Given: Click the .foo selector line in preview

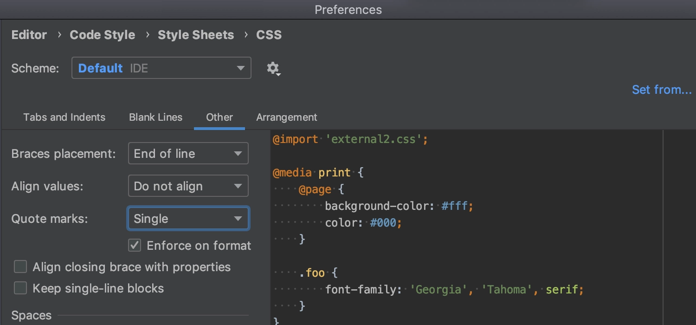Looking at the screenshot, I should tap(318, 273).
